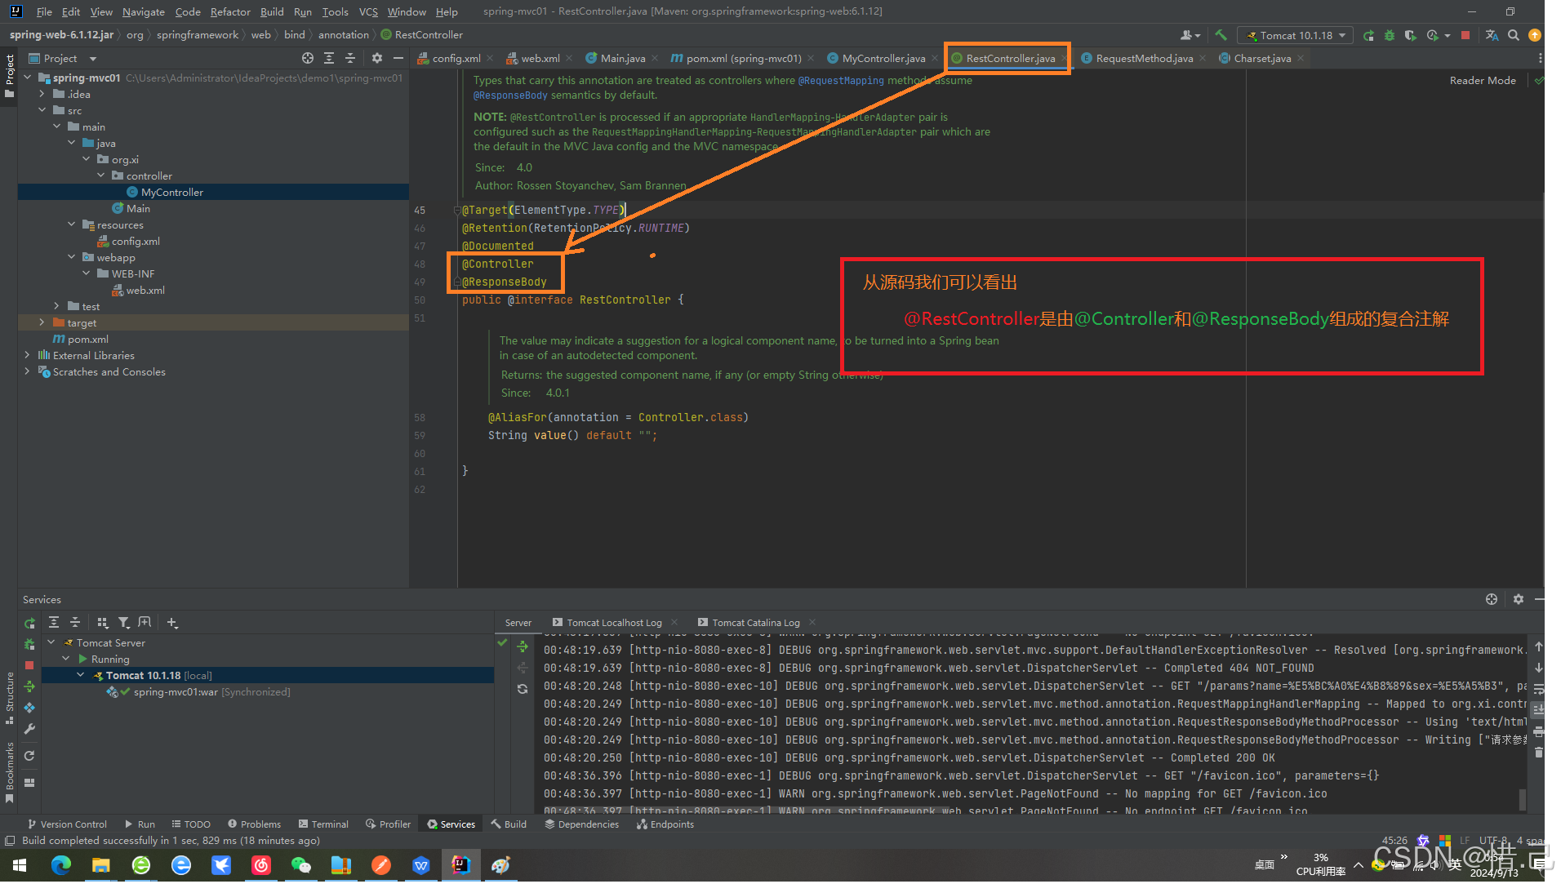Viewport: 1561px width, 884px height.
Task: Open Project panel gear options
Action: pyautogui.click(x=376, y=59)
